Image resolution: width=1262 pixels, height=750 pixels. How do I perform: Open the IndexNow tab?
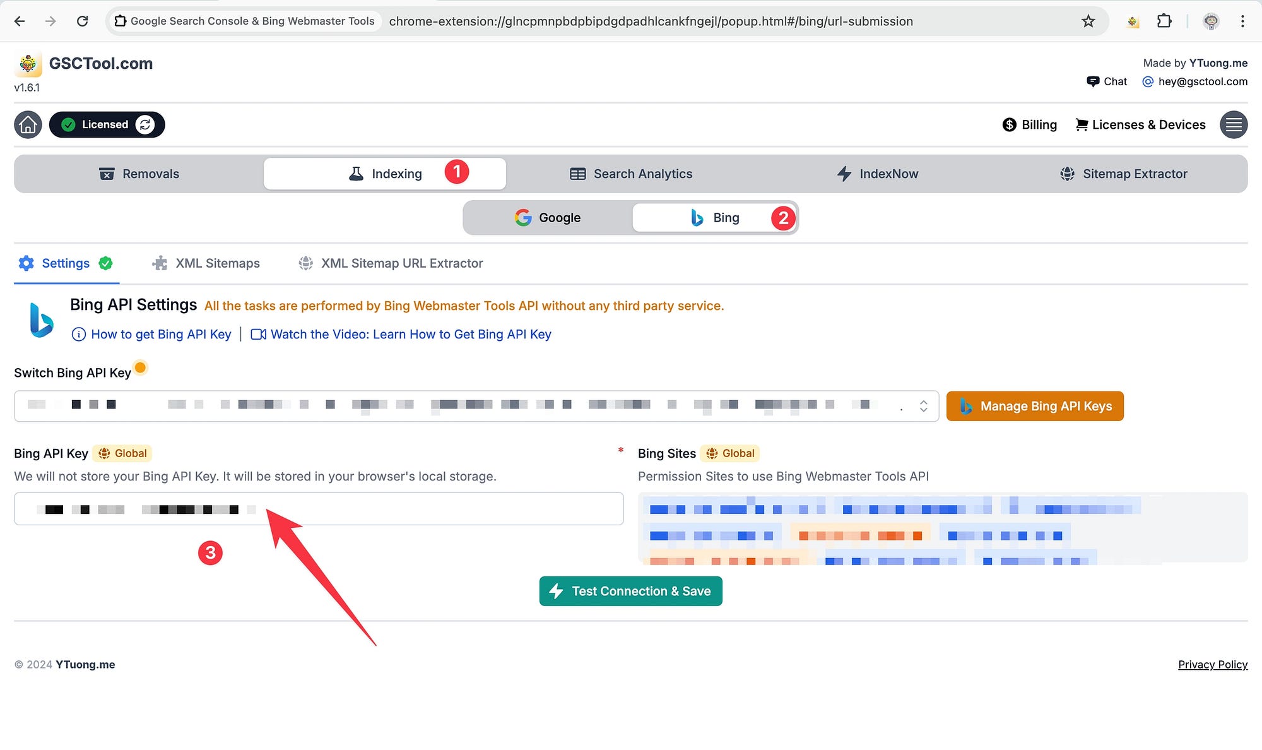877,174
